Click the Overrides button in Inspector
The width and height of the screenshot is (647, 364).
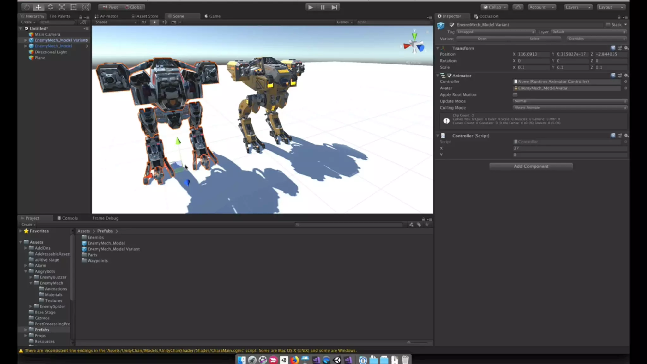point(596,39)
